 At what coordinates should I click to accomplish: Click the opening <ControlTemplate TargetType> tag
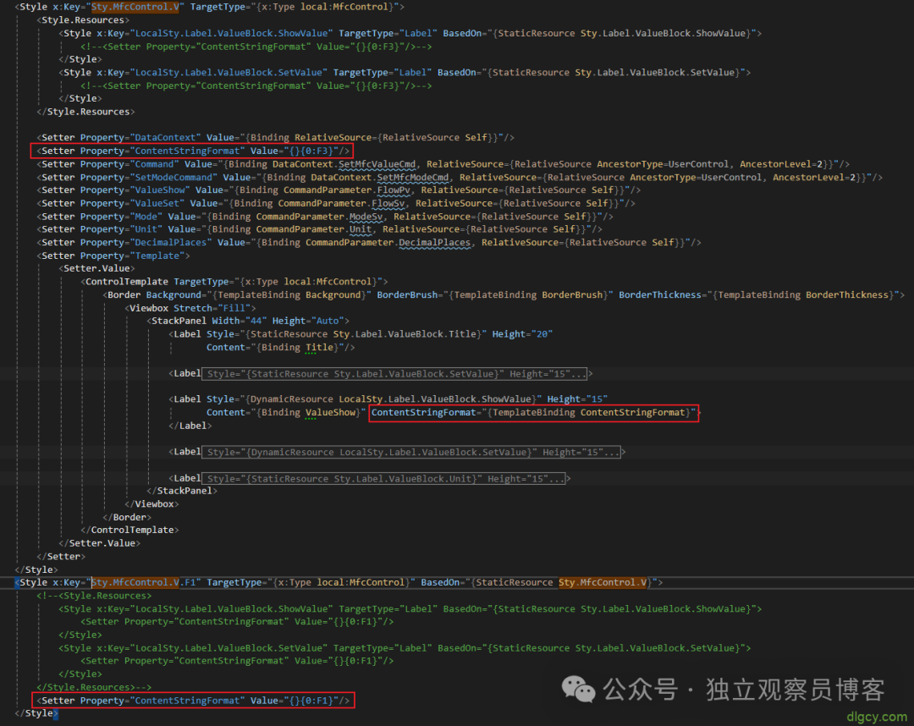click(x=234, y=282)
